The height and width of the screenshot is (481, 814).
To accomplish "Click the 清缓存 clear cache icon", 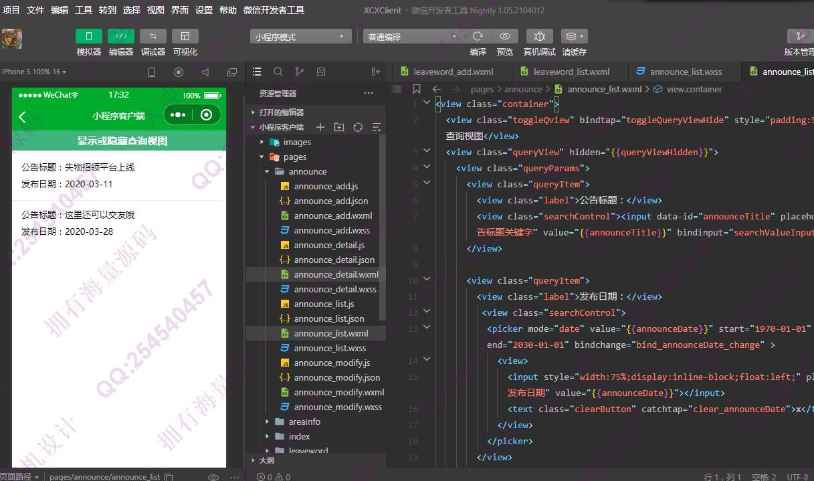I will pyautogui.click(x=574, y=36).
